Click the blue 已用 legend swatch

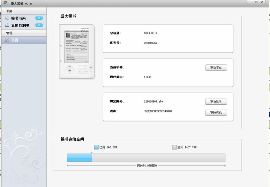coord(96,147)
